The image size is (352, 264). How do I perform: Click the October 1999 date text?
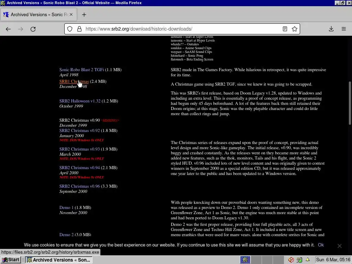point(71,106)
